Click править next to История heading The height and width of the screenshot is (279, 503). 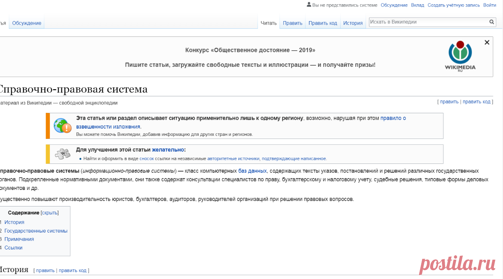[x=45, y=270]
